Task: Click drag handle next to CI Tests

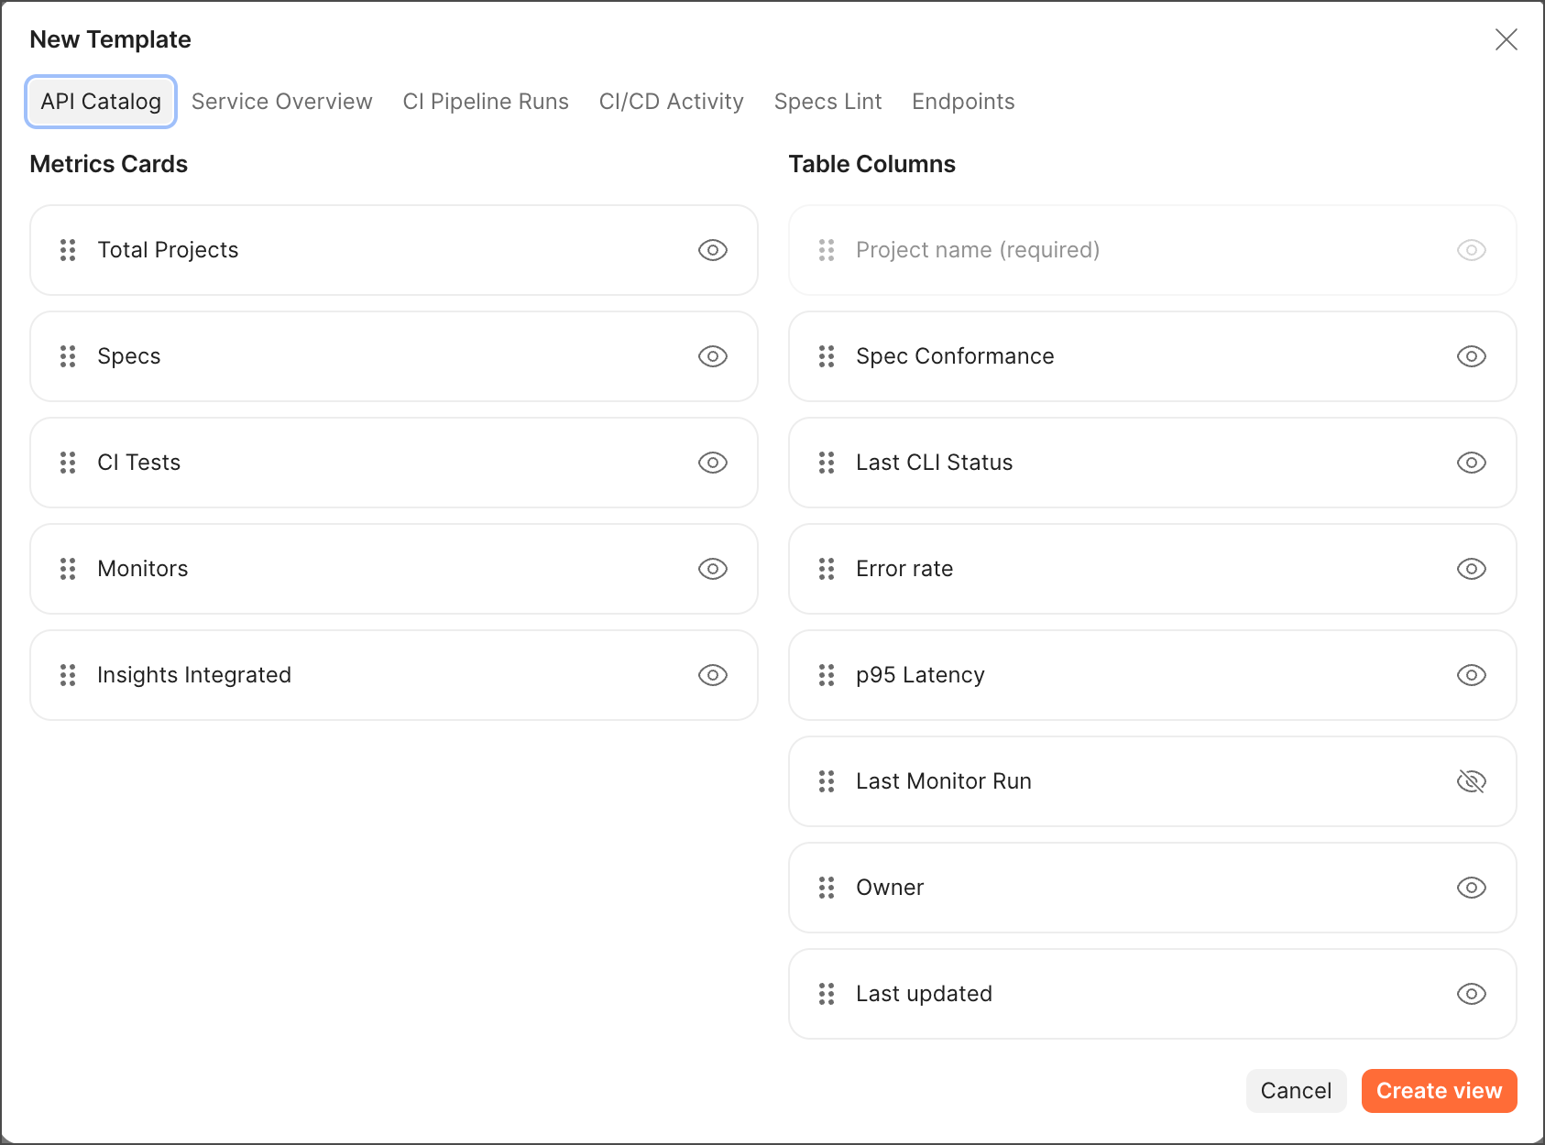Action: [x=68, y=463]
